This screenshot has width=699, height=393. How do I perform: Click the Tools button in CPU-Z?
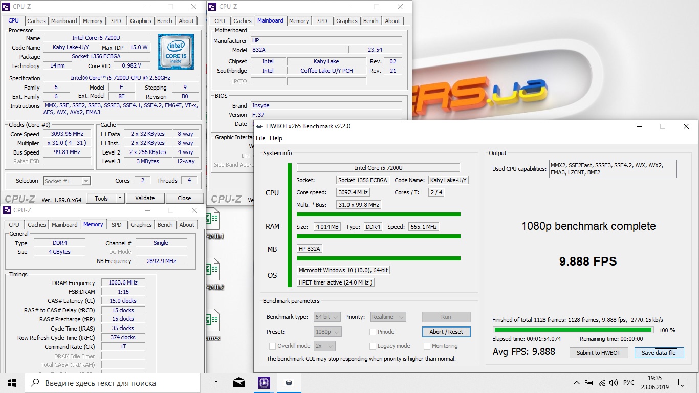pos(101,198)
